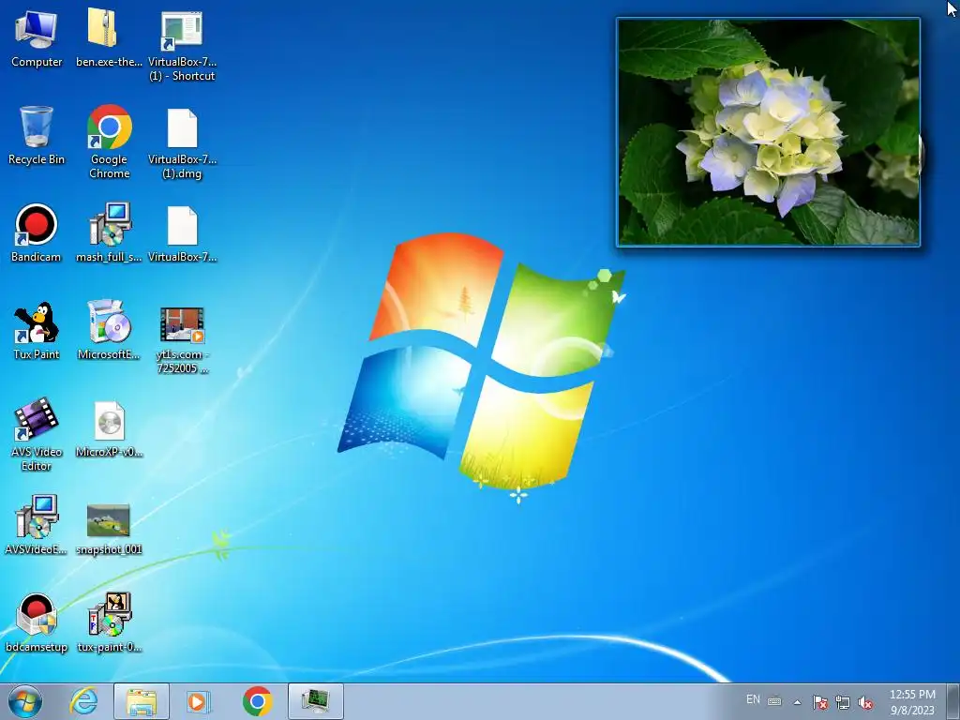Select the blank VirtualBox-7... file below the .dmg
The height and width of the screenshot is (720, 960).
coord(182,233)
